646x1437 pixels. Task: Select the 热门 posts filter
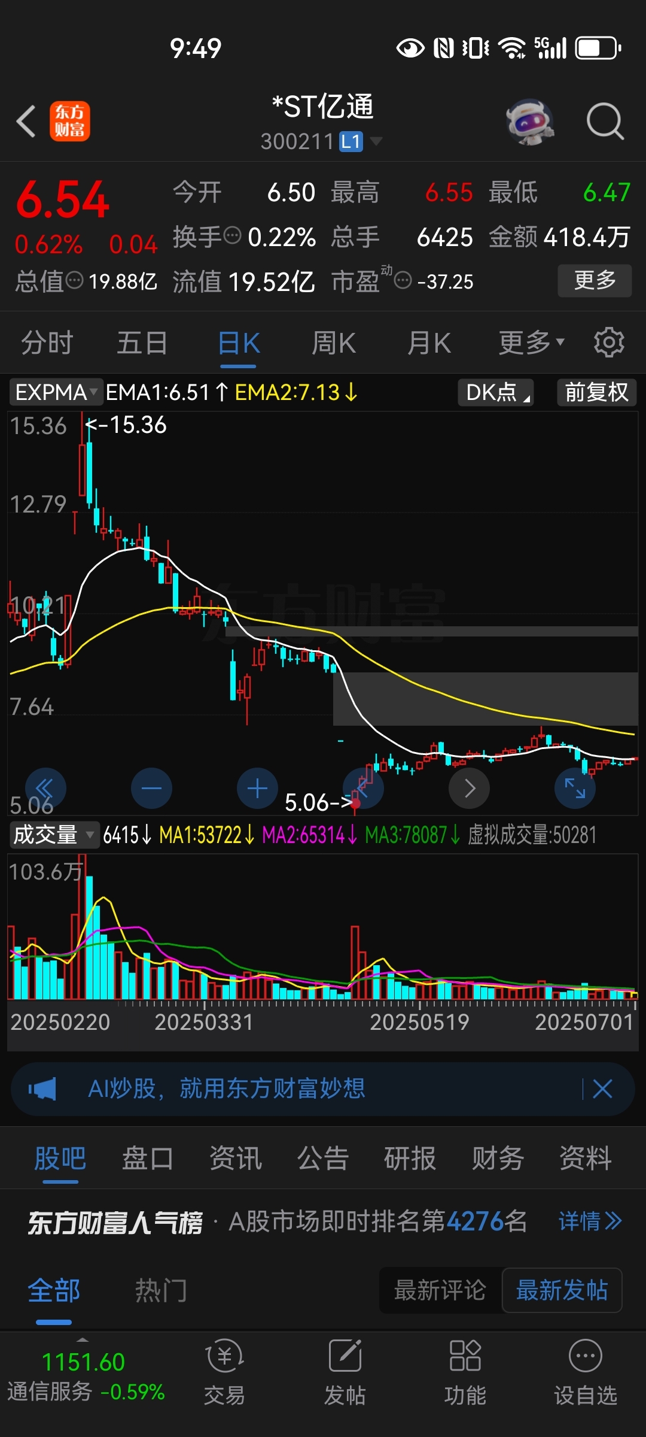[x=161, y=1290]
